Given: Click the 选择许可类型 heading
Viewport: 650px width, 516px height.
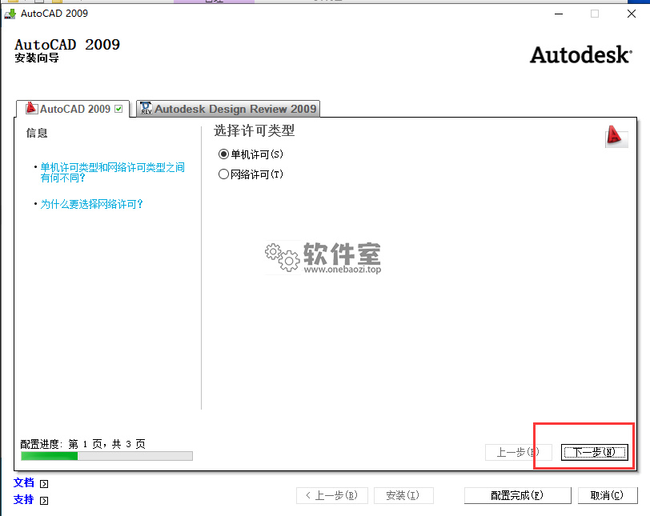Looking at the screenshot, I should coord(254,131).
